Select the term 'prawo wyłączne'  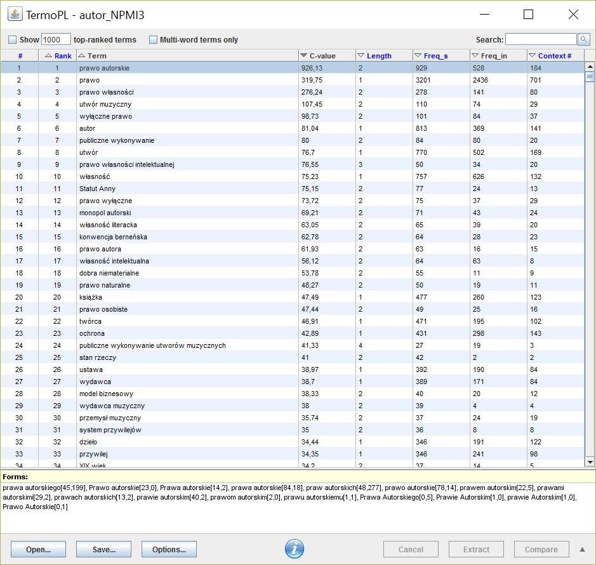(105, 201)
